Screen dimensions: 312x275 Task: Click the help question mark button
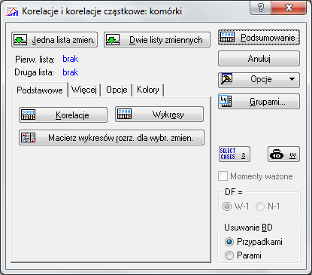pos(261,8)
